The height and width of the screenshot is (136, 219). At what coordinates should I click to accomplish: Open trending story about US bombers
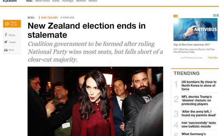(x=199, y=86)
